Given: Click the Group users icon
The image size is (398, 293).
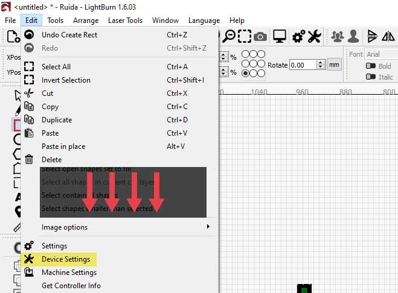Looking at the screenshot, I should coord(338,37).
